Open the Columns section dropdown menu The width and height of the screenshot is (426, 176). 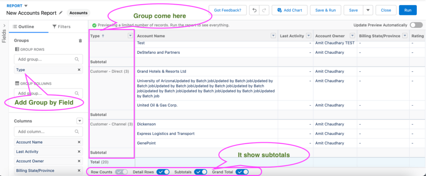click(79, 121)
